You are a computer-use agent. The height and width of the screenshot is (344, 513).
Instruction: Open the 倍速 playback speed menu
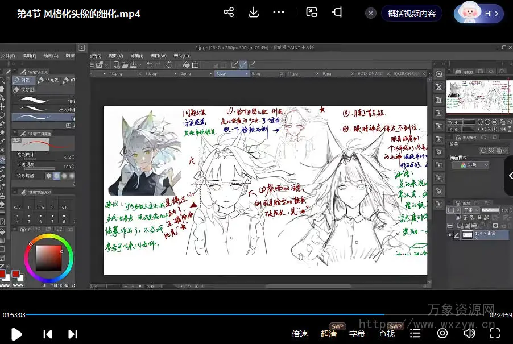300,334
